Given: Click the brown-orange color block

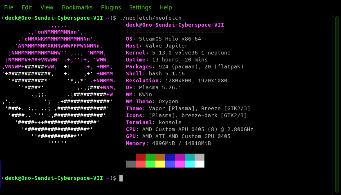Looking at the screenshot, I should [x=160, y=157].
